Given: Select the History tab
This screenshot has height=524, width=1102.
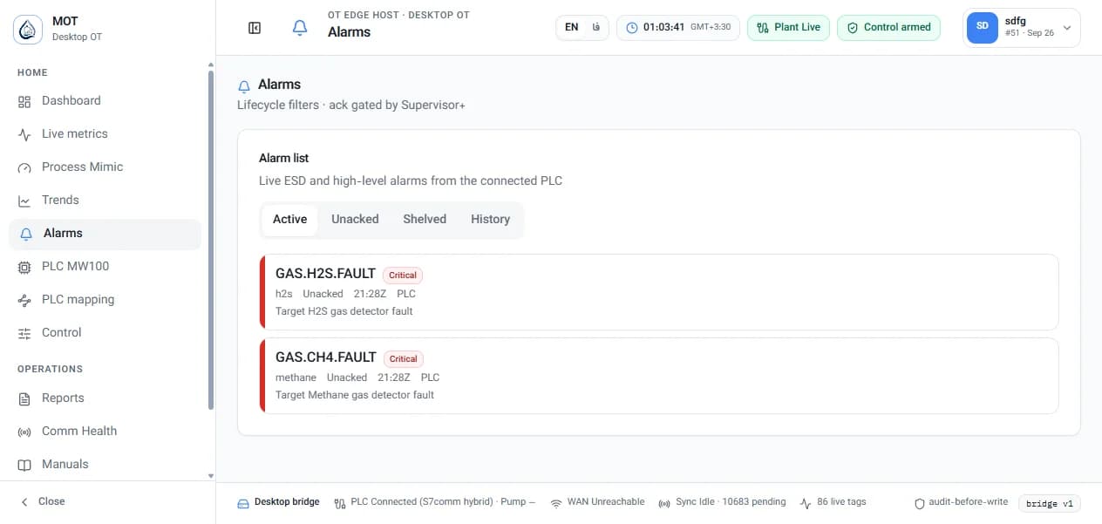Looking at the screenshot, I should click(490, 220).
